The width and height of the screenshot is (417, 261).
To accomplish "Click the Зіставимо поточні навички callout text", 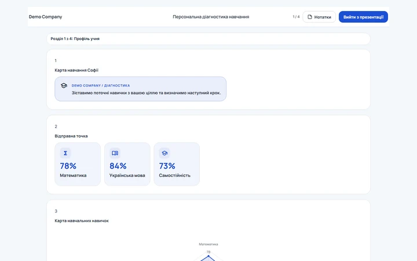I will pyautogui.click(x=147, y=93).
